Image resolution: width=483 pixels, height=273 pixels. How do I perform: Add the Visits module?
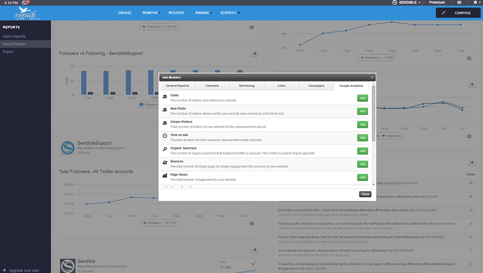point(362,98)
